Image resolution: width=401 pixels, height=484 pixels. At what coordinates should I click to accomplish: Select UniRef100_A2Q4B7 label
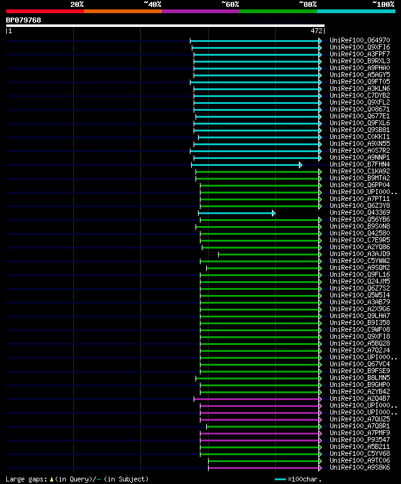(x=360, y=398)
